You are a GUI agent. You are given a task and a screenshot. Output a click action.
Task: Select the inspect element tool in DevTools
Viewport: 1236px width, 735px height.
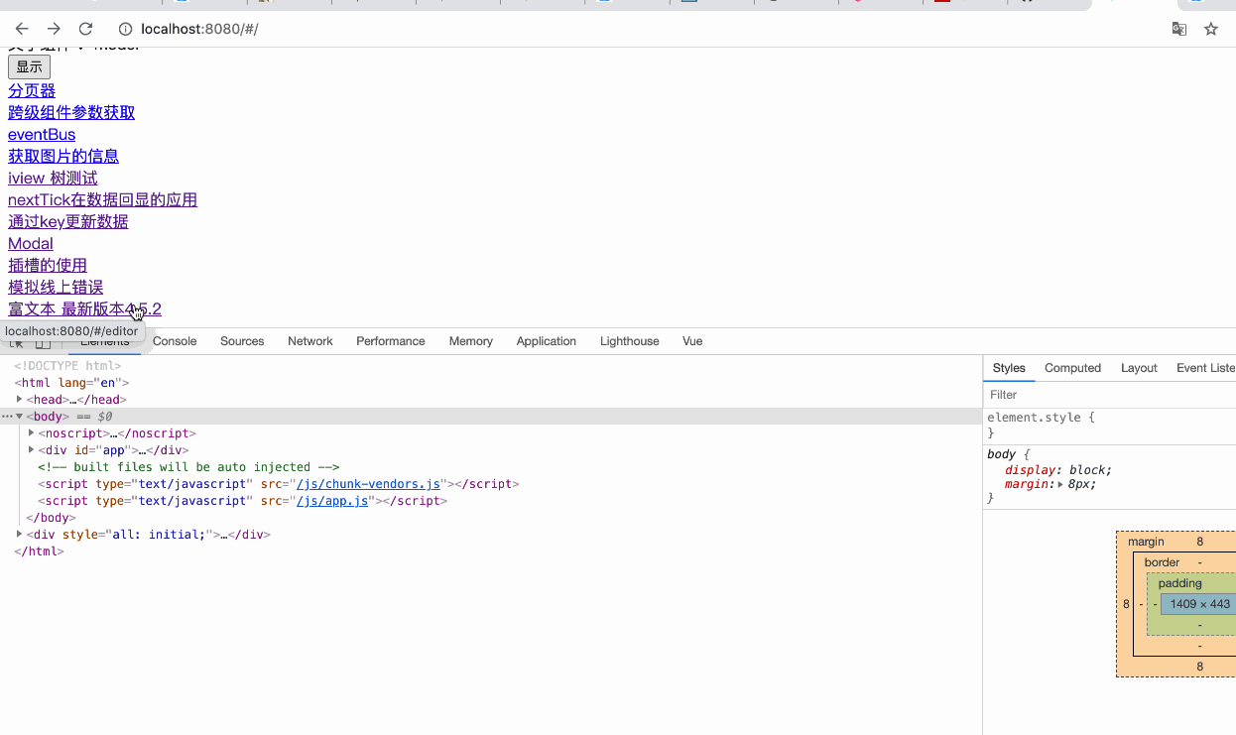point(16,341)
